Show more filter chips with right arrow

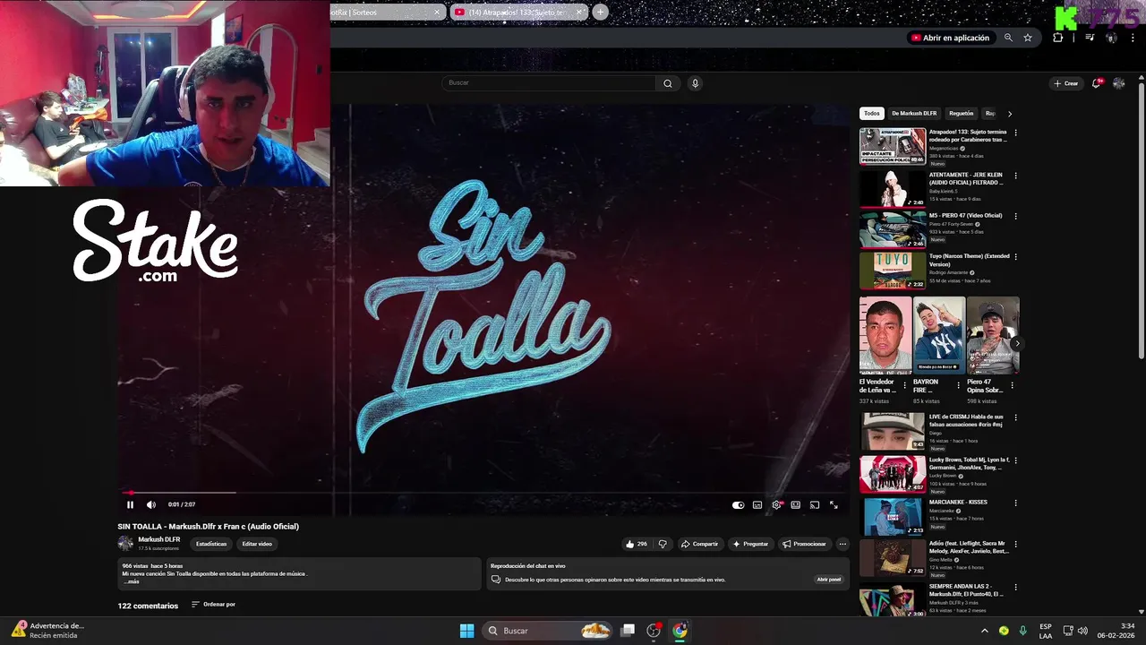coord(1010,114)
